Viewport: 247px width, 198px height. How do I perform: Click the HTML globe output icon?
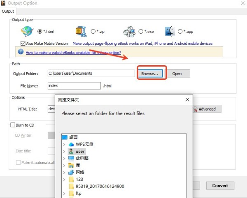tap(27, 31)
